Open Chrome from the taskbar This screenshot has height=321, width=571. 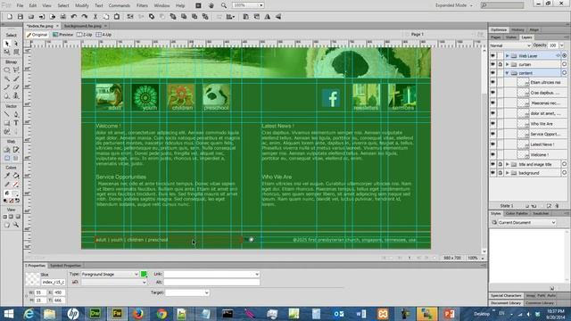point(161,314)
